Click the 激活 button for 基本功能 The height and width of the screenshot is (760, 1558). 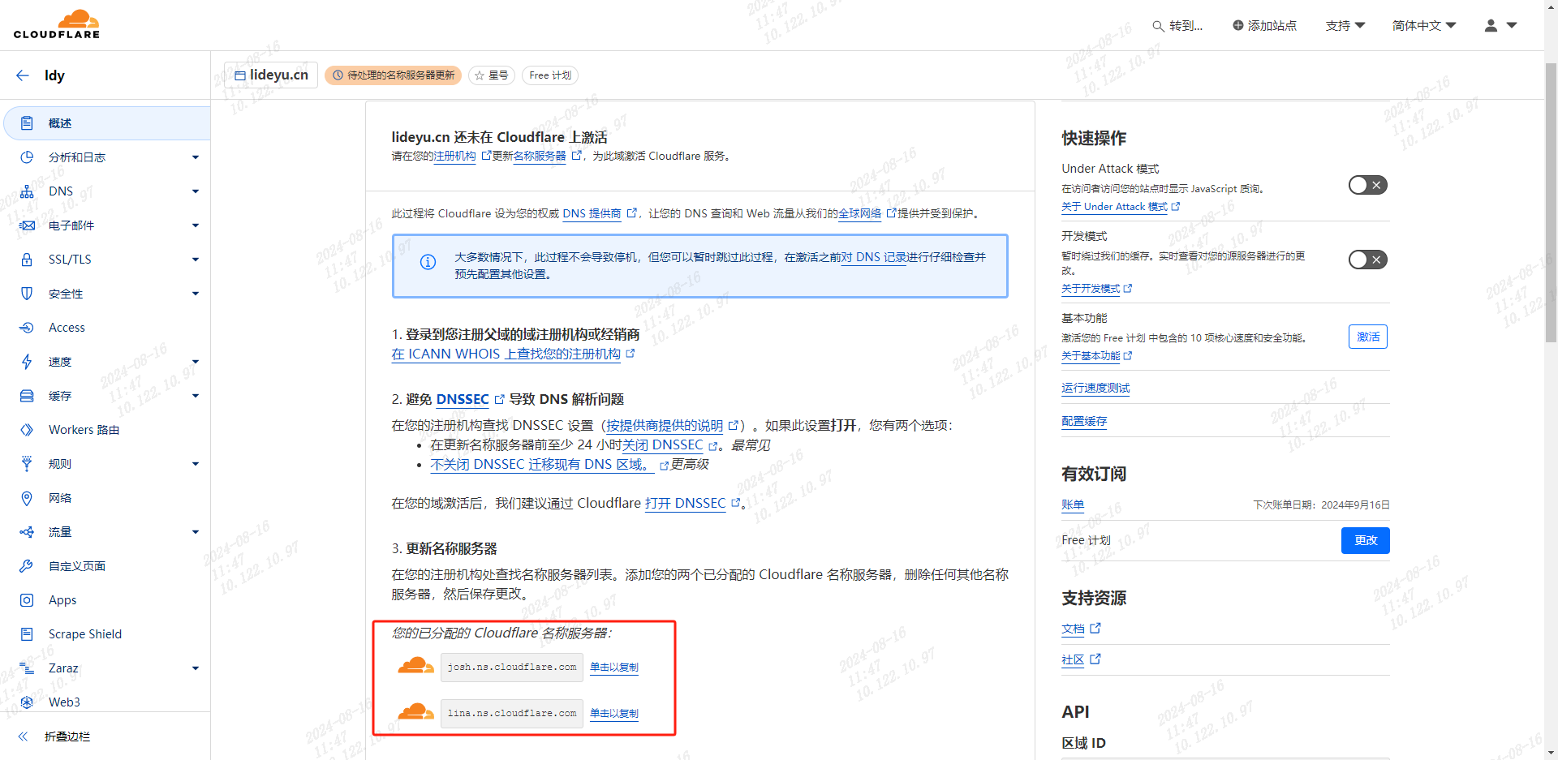click(1368, 337)
